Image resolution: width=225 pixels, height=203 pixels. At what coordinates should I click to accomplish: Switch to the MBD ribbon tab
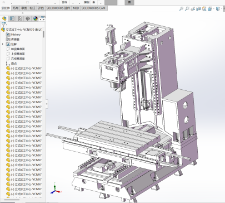pyautogui.click(x=76, y=8)
